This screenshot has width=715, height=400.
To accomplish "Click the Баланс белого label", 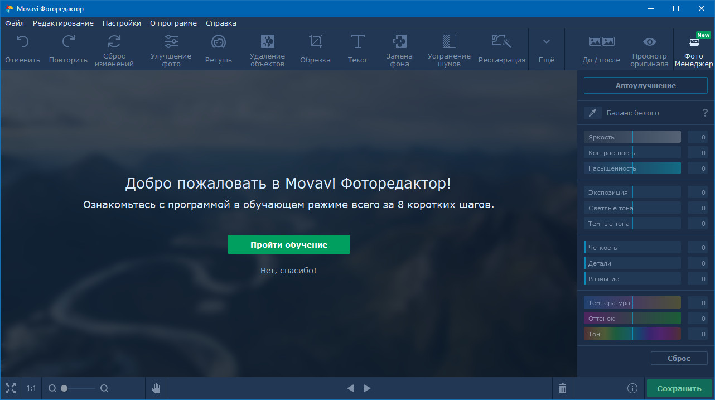I will tap(632, 113).
